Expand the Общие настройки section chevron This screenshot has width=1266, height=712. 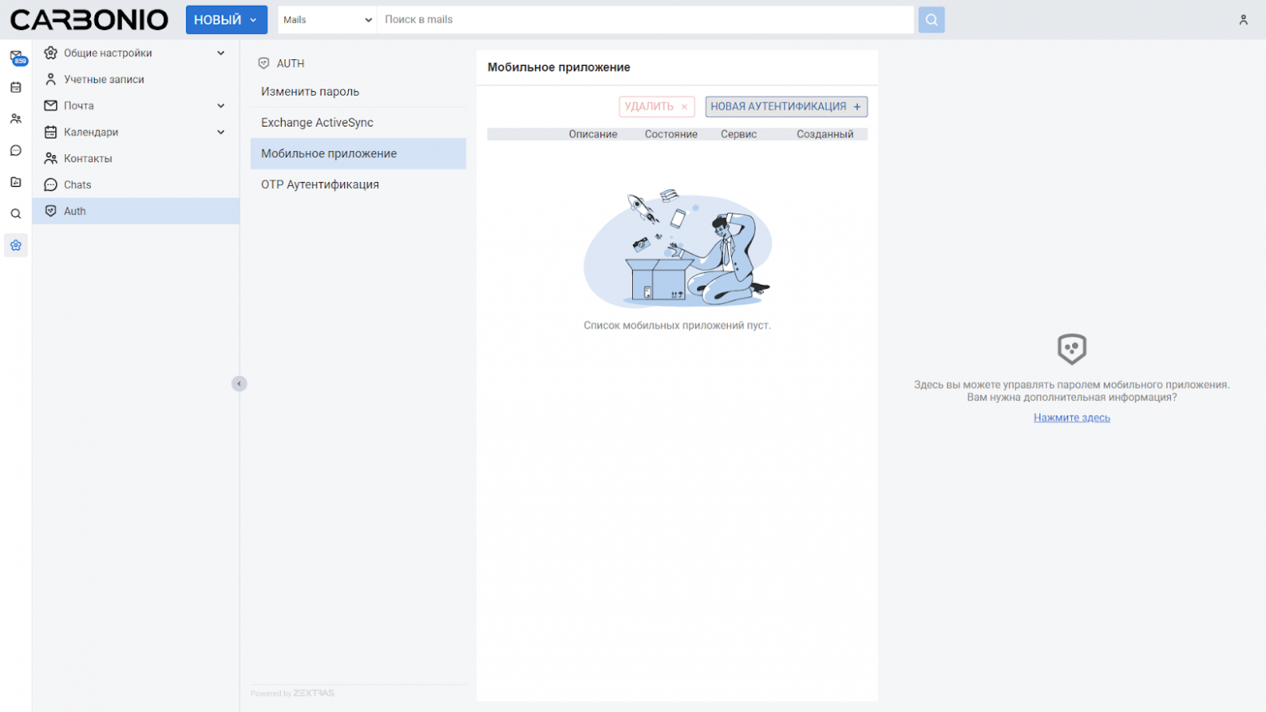click(221, 53)
